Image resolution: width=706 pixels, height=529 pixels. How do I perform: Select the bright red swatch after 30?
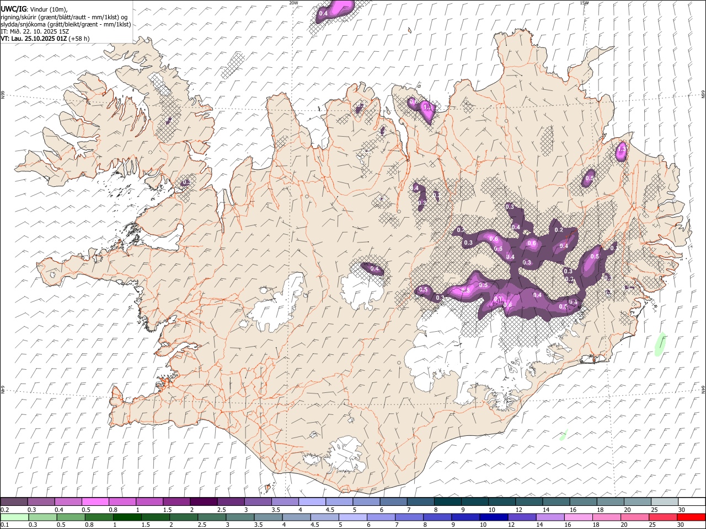[692, 517]
